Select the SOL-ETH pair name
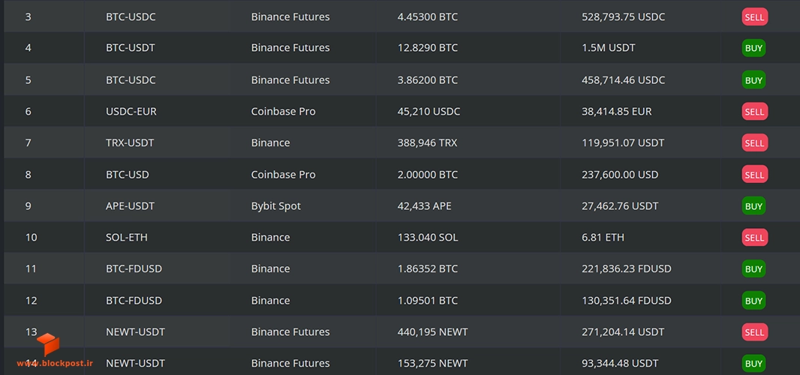Image resolution: width=800 pixels, height=375 pixels. pos(127,237)
